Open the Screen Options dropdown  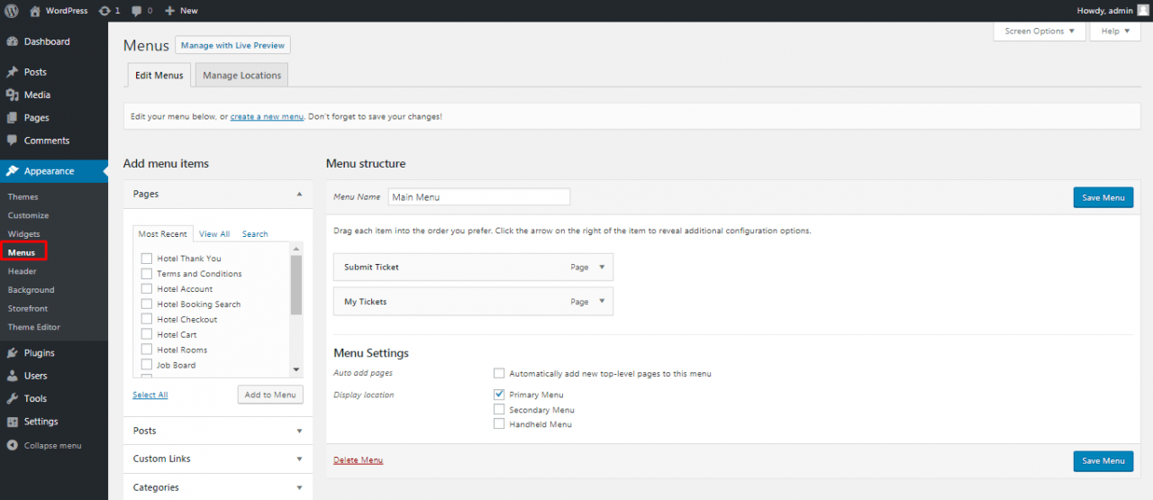[1040, 31]
